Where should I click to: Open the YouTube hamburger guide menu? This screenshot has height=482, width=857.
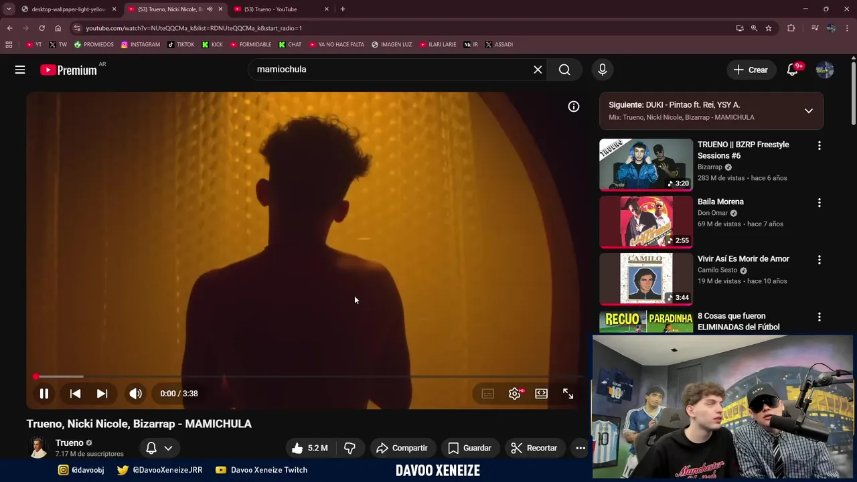(x=20, y=70)
